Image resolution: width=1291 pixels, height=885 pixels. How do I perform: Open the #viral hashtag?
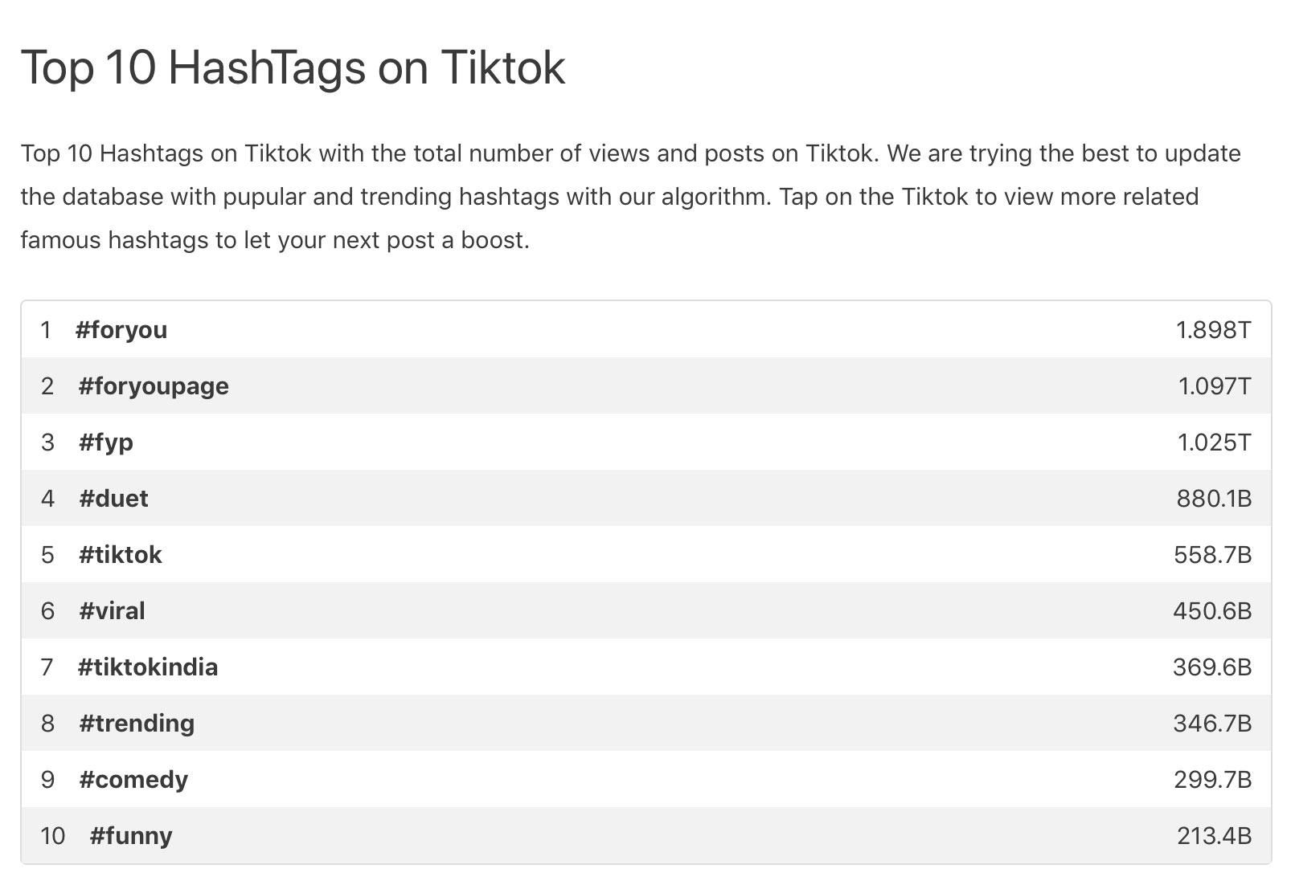point(112,611)
